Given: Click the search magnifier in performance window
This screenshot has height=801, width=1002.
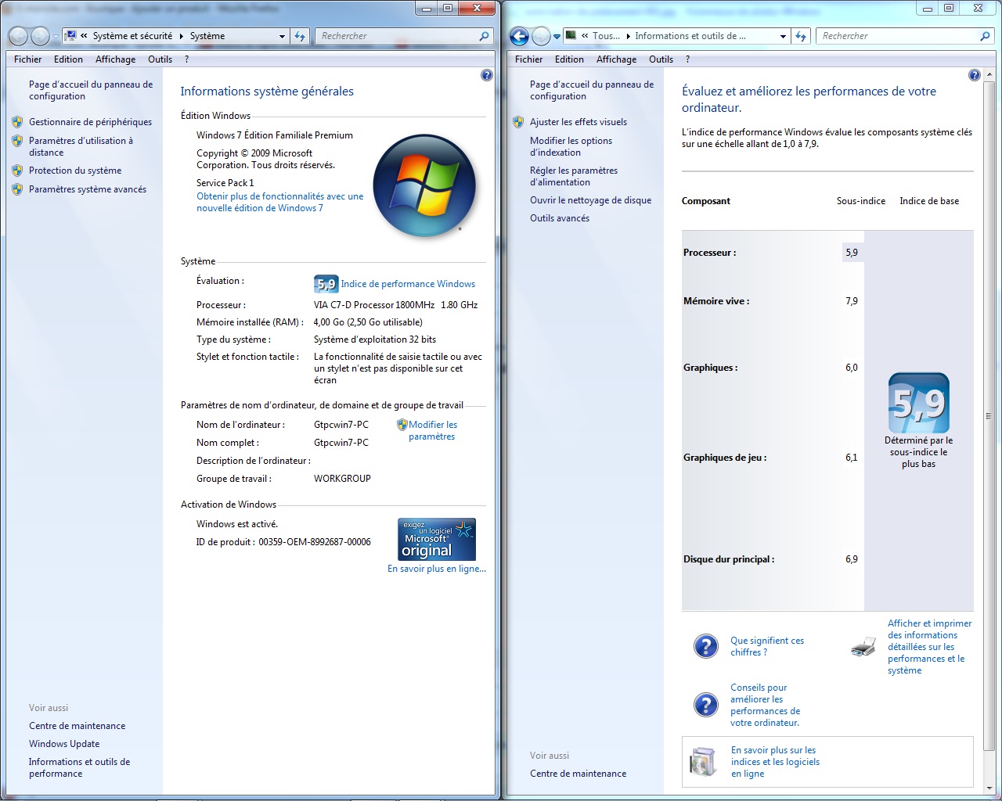Looking at the screenshot, I should tap(985, 36).
